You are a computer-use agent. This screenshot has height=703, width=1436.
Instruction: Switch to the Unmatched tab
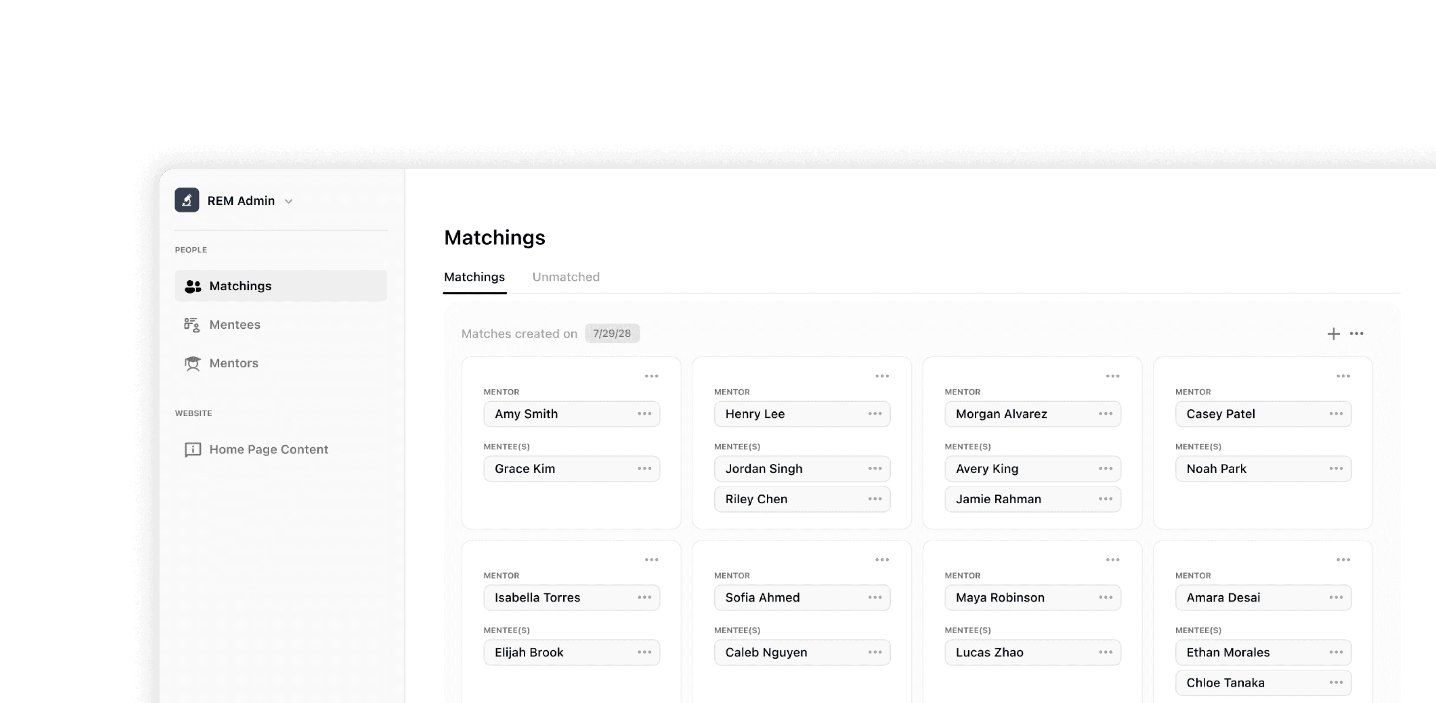pos(565,277)
